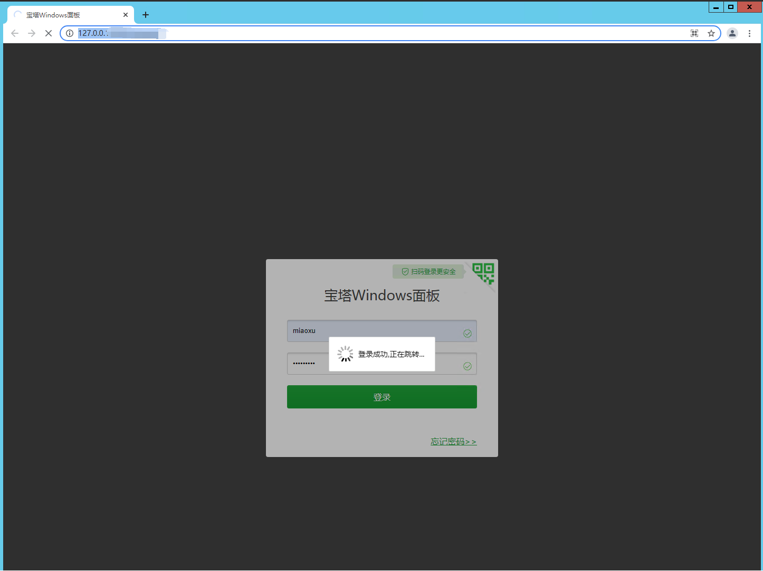Maximize the browser window
The image size is (763, 571).
(x=731, y=7)
